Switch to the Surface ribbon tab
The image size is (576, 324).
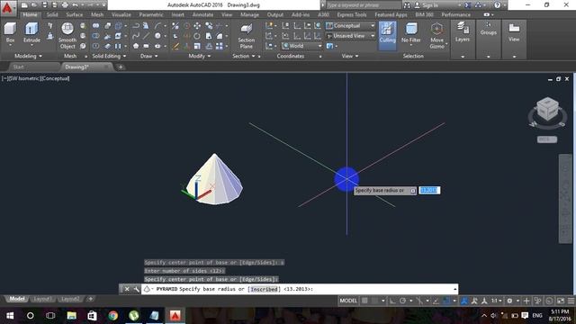tap(75, 14)
